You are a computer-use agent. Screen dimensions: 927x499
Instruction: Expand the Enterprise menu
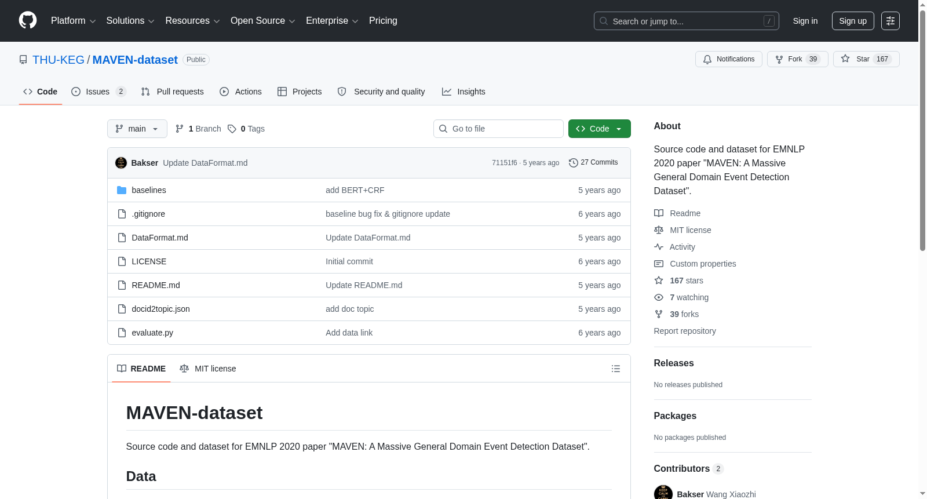coord(332,21)
